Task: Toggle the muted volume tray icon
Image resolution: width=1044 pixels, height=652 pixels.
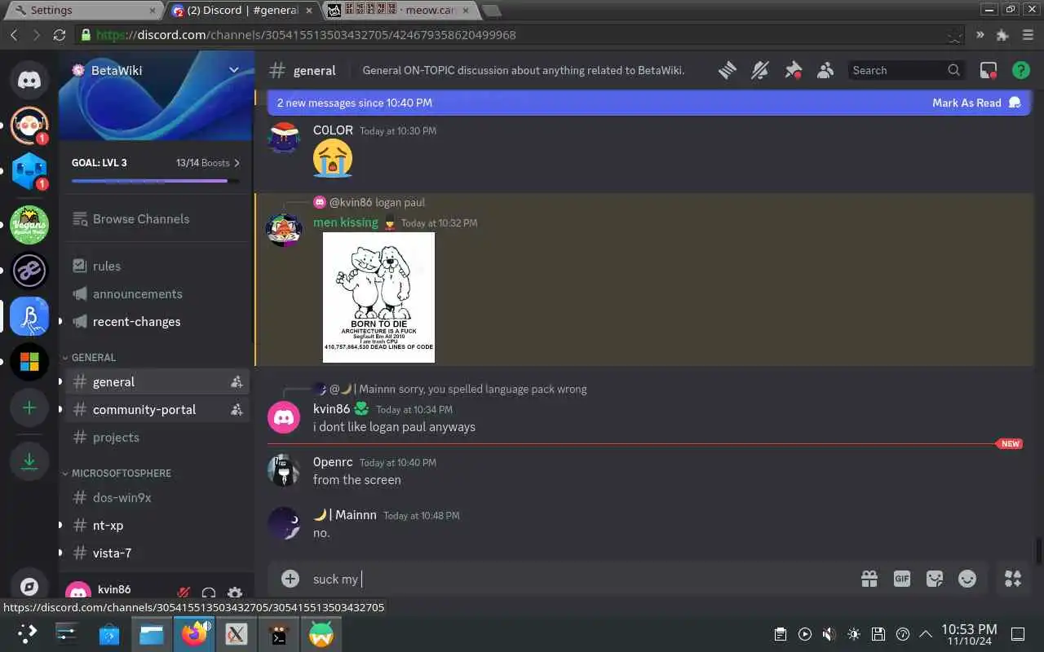Action: pos(829,634)
